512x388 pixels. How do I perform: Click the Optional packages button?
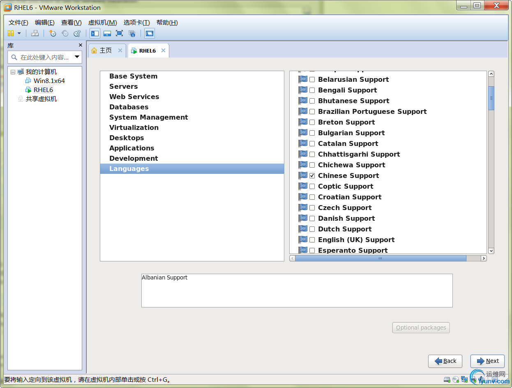[421, 328]
